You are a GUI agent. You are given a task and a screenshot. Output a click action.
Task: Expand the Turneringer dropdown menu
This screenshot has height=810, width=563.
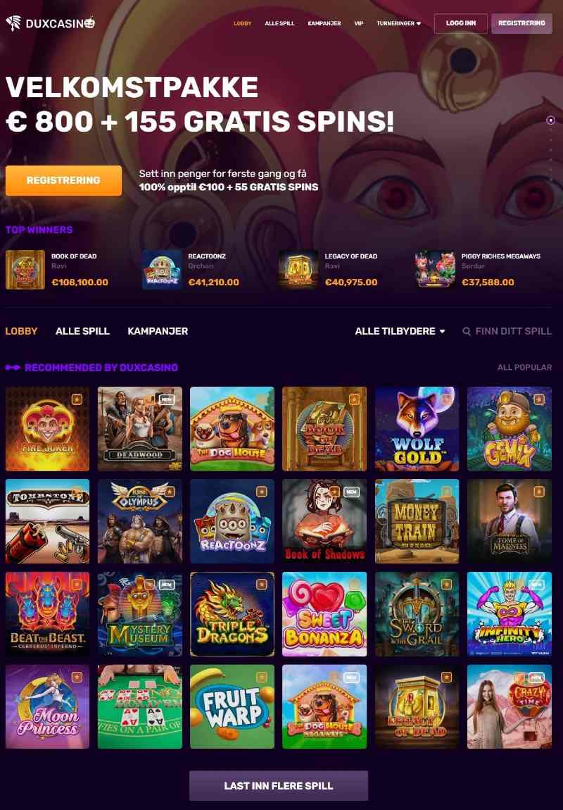[x=398, y=23]
